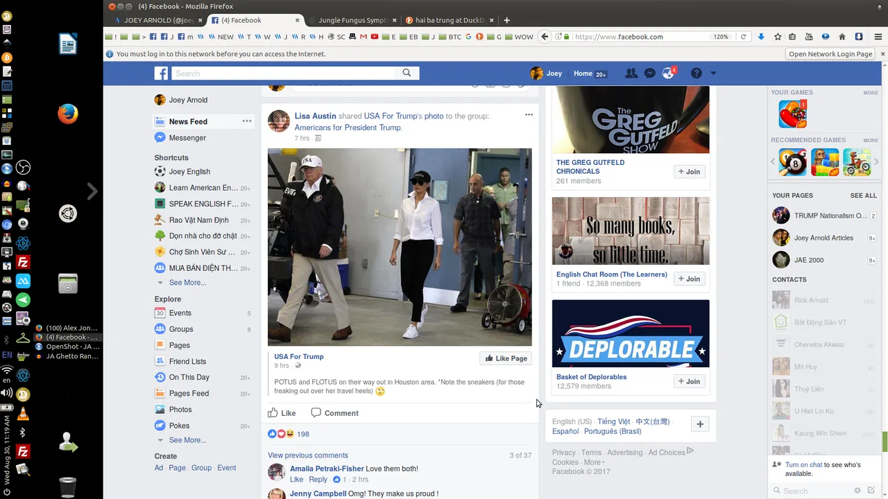
Task: Open Events in Explore list
Action: pos(180,313)
